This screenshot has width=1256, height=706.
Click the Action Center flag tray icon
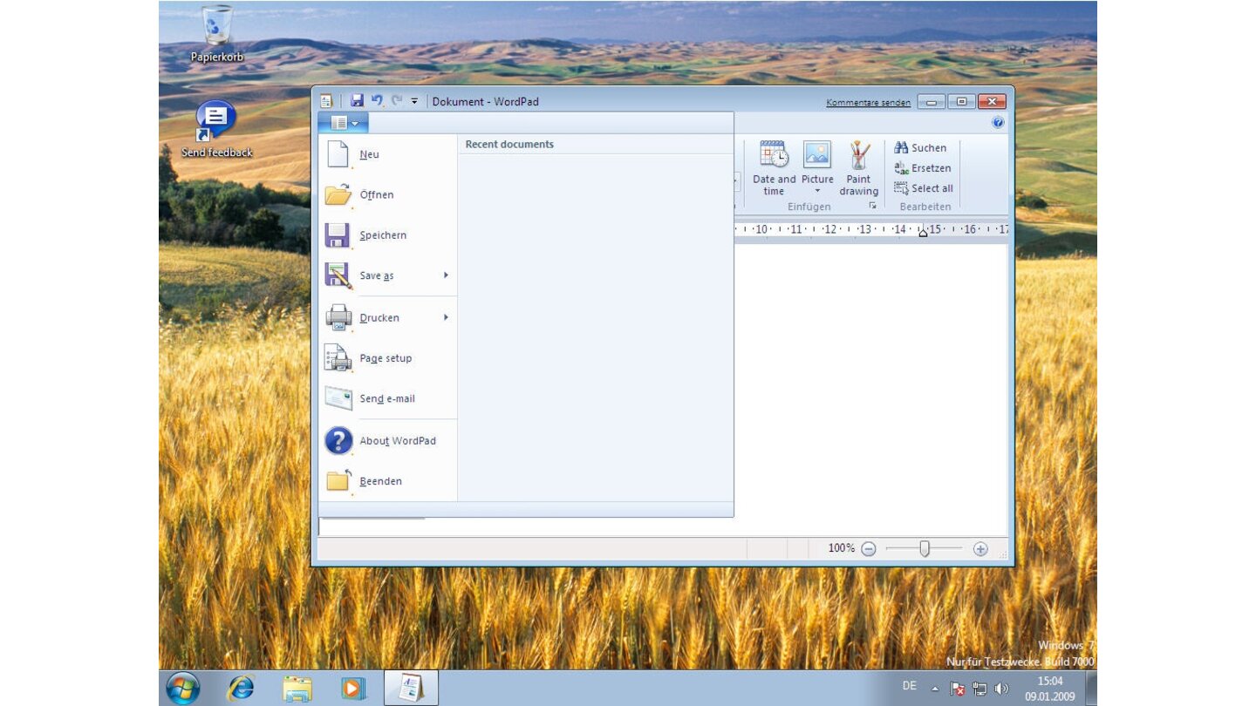click(957, 689)
